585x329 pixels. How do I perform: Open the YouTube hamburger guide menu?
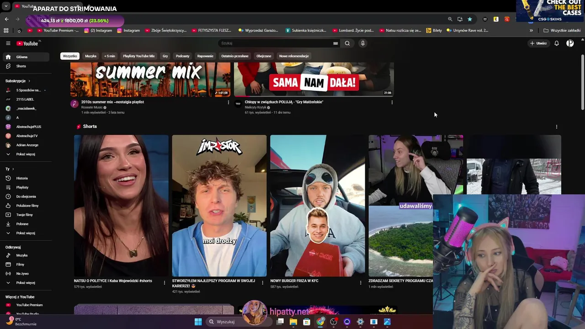click(x=8, y=43)
